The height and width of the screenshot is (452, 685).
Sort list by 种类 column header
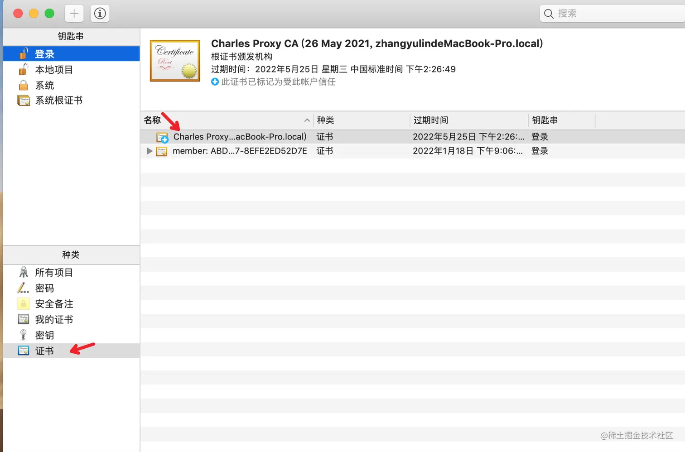point(362,120)
